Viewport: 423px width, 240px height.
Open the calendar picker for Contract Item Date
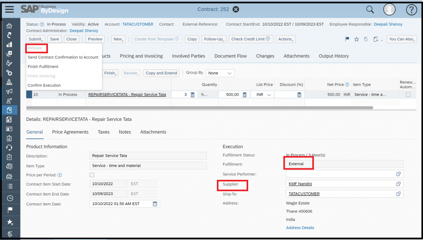tap(155, 204)
